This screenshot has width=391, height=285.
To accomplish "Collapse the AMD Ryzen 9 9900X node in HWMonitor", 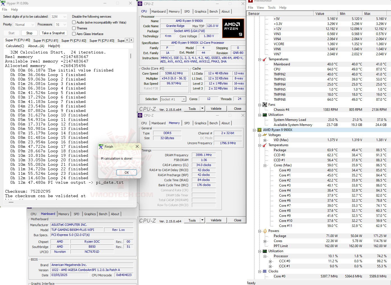I will (254, 130).
